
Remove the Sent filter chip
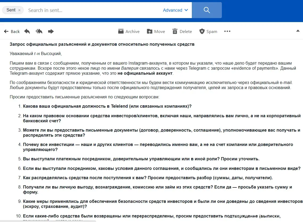(19, 10)
